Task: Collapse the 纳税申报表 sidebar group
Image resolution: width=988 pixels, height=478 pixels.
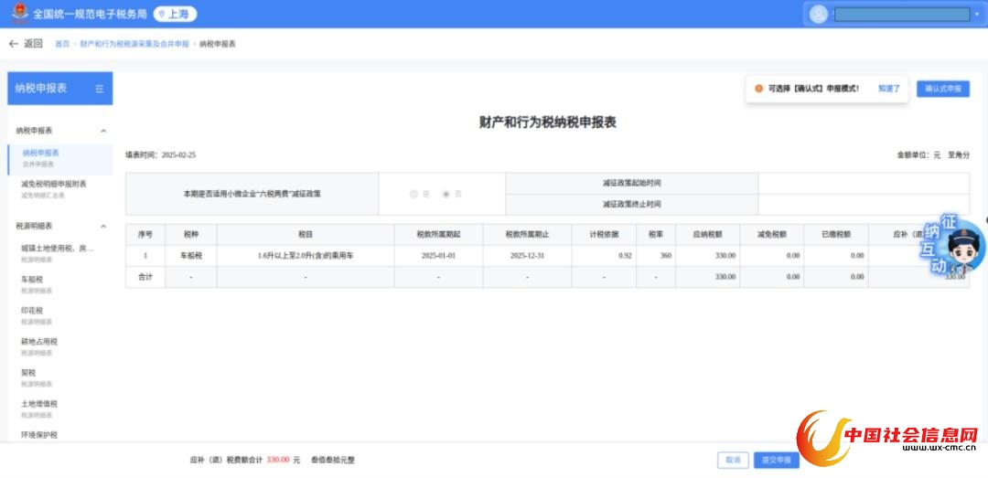Action: click(x=103, y=131)
